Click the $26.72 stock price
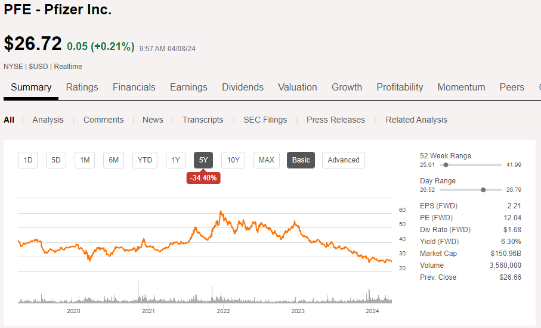The image size is (541, 328). tap(33, 44)
